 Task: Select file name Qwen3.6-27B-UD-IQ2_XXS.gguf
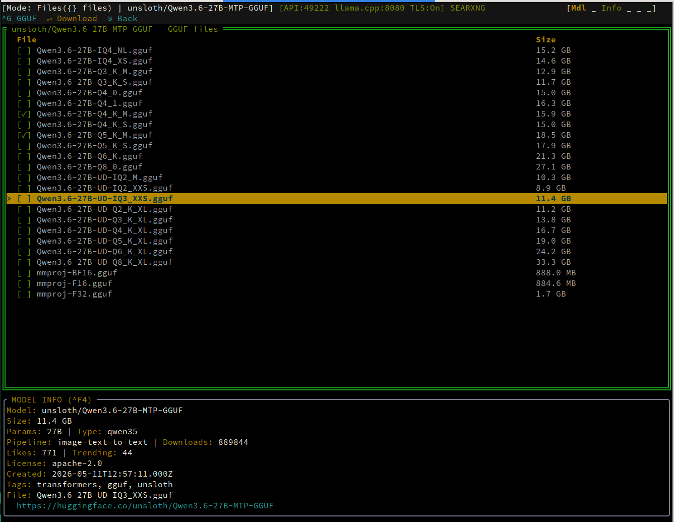[x=105, y=188]
